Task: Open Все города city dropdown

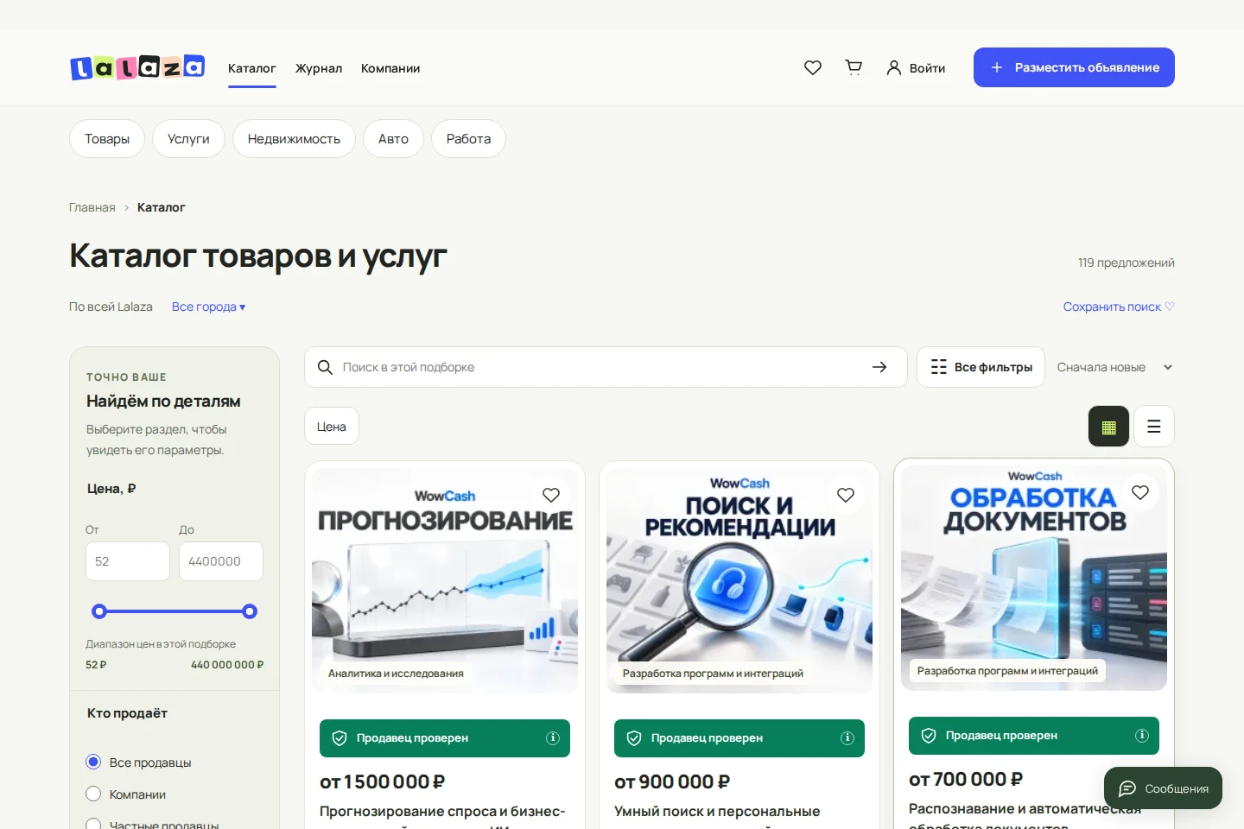Action: pos(208,307)
